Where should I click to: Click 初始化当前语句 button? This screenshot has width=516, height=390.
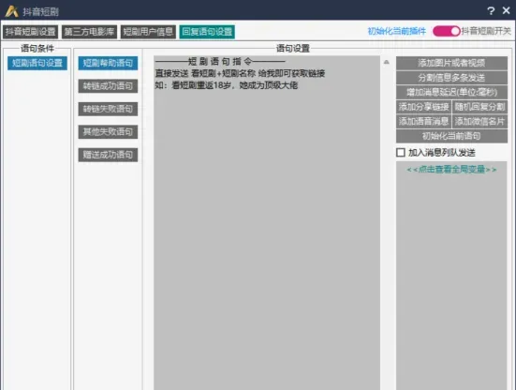click(x=451, y=136)
